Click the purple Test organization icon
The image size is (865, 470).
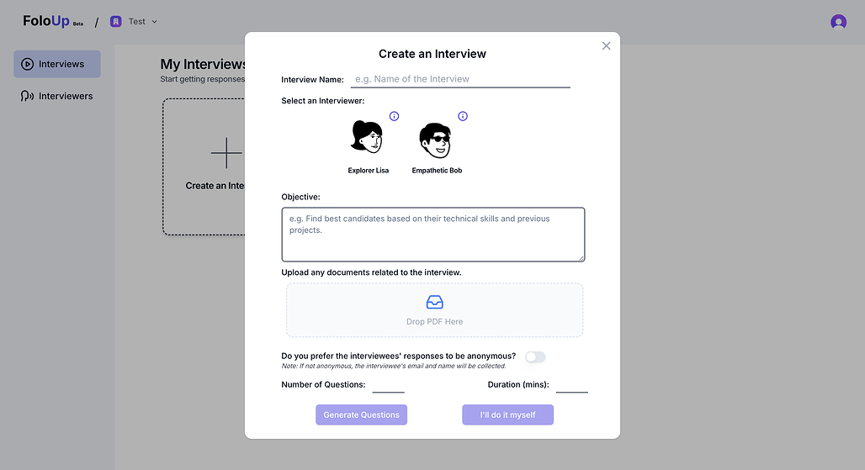[116, 22]
